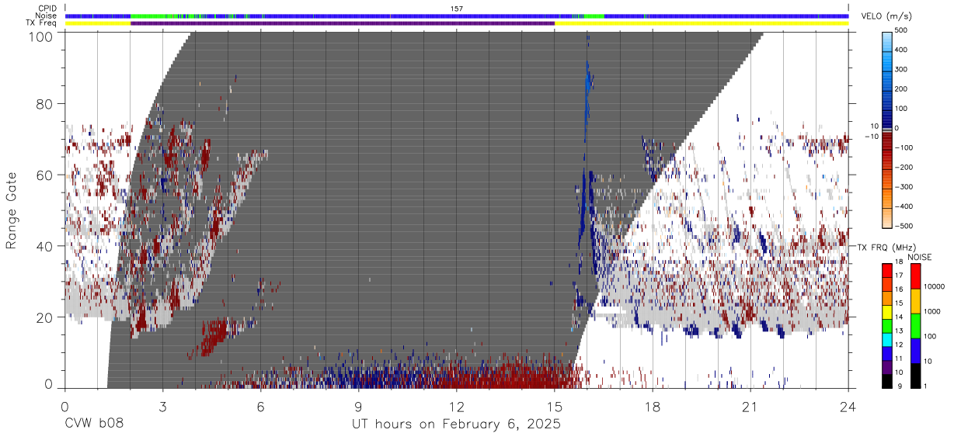
Task: Click the 300 tick on velocity scale
Action: 902,69
